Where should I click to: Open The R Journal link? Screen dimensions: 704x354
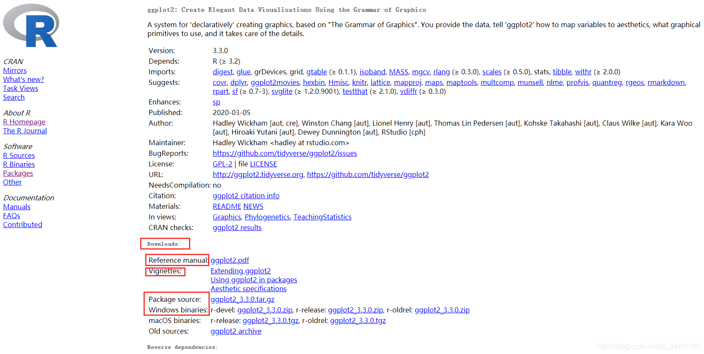tap(25, 131)
